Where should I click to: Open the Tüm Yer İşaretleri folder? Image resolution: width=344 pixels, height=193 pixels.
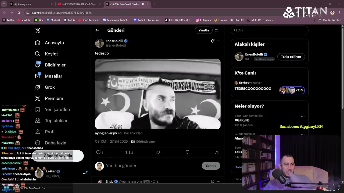[329, 20]
